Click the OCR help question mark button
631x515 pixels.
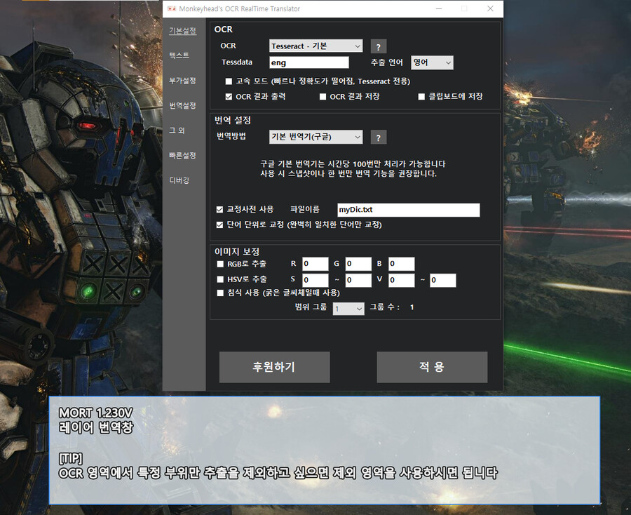(379, 47)
